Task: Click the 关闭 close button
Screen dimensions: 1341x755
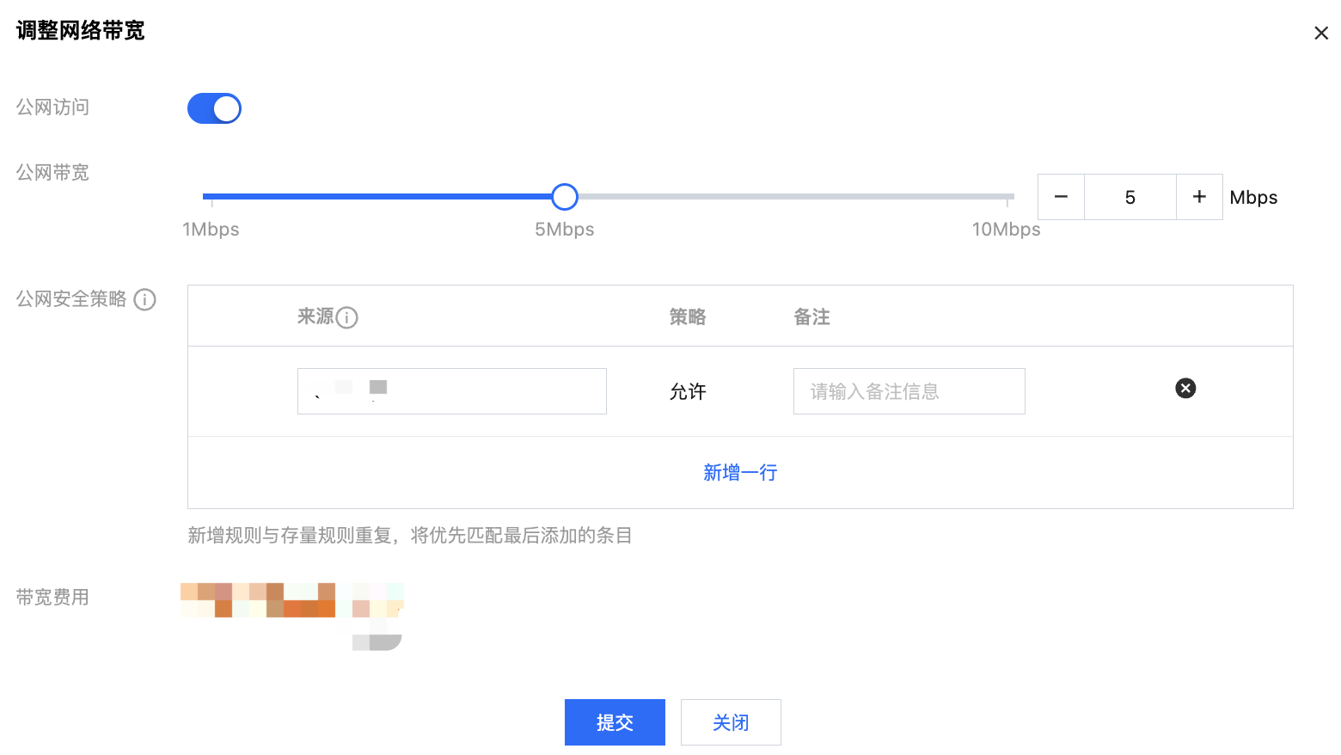Action: [731, 722]
